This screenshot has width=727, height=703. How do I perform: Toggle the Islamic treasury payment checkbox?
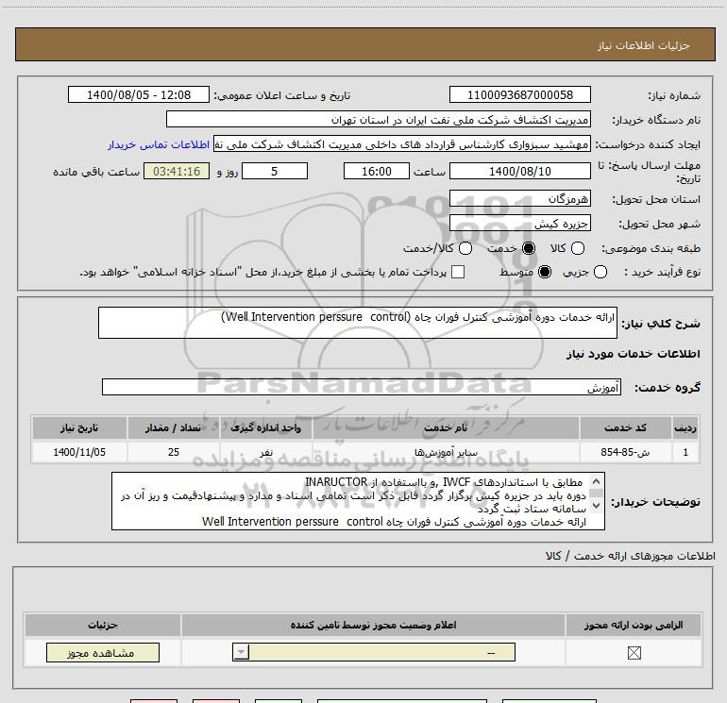458,272
